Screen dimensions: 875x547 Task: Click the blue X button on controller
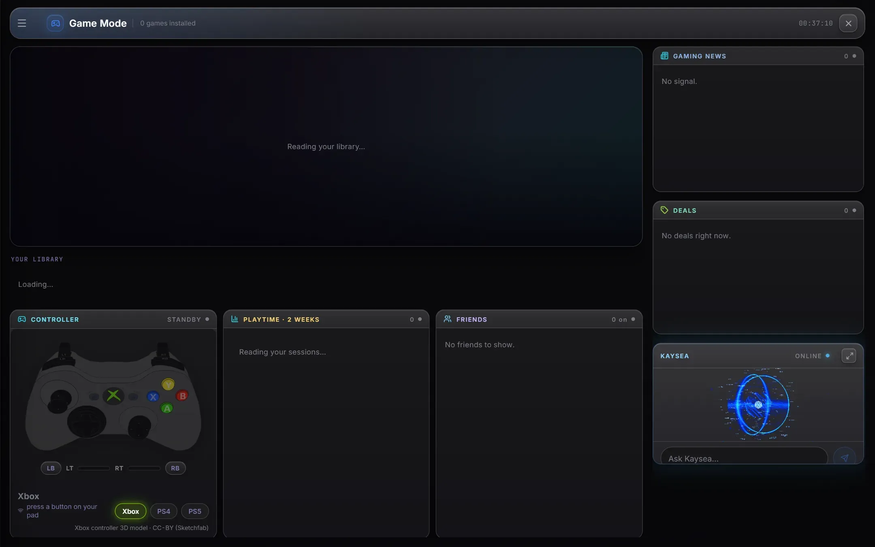pyautogui.click(x=153, y=397)
